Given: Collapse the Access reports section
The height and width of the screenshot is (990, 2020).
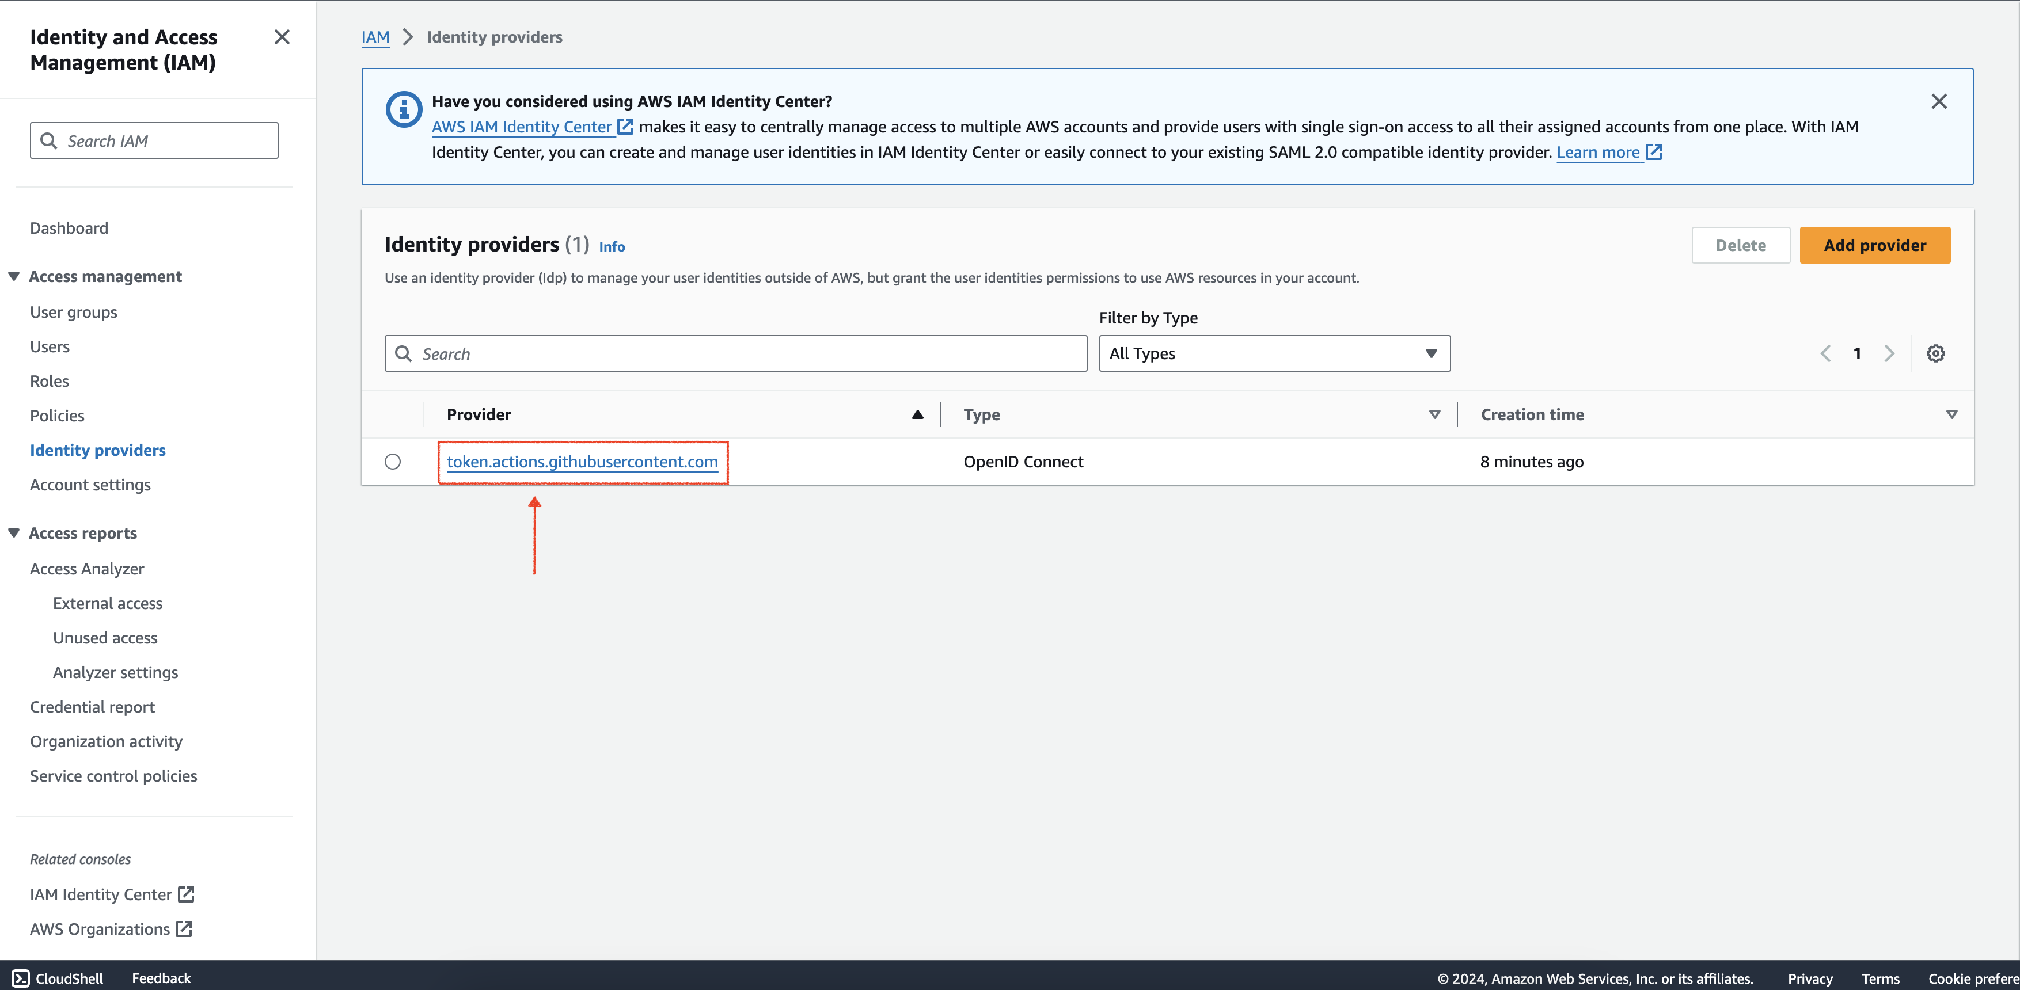Looking at the screenshot, I should [13, 533].
